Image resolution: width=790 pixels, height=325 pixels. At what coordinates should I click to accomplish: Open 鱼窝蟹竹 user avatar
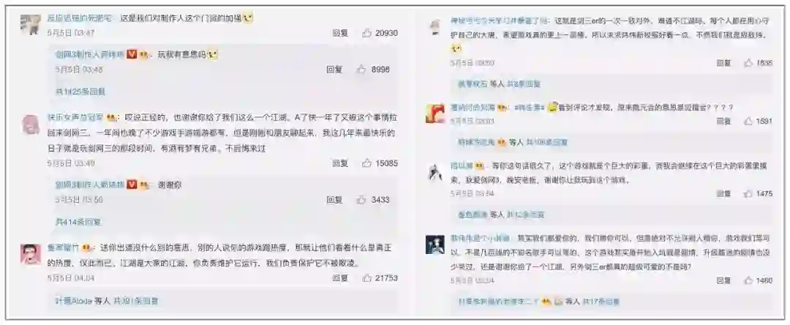point(31,254)
